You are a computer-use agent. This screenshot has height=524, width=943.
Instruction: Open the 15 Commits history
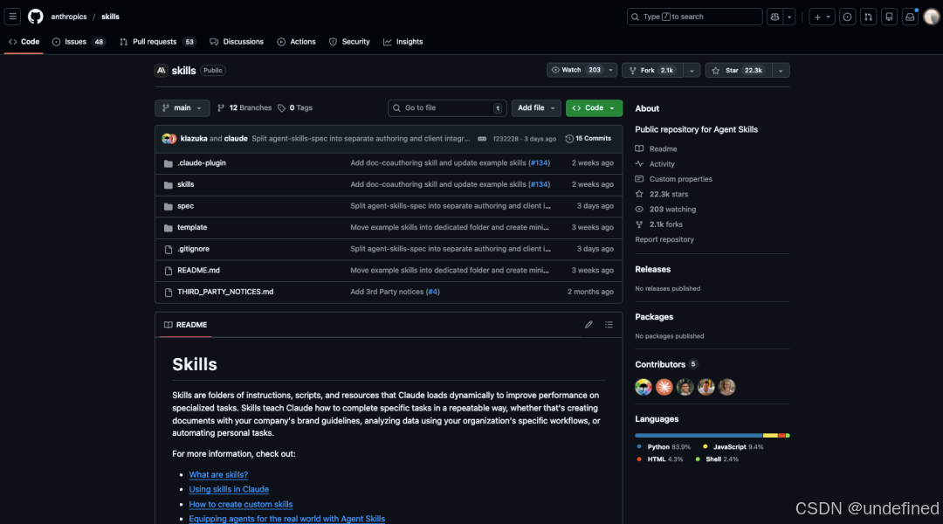pos(589,138)
